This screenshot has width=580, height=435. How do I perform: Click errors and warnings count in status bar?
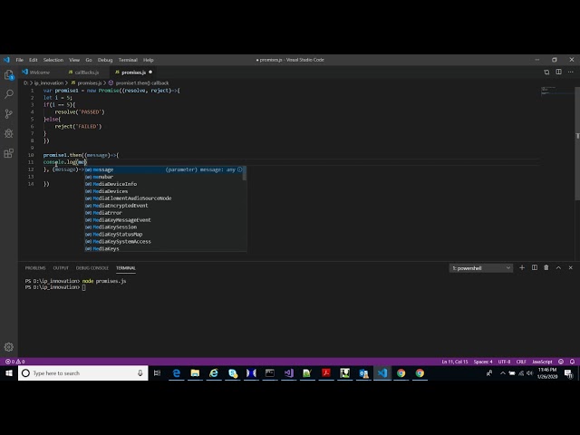click(14, 362)
